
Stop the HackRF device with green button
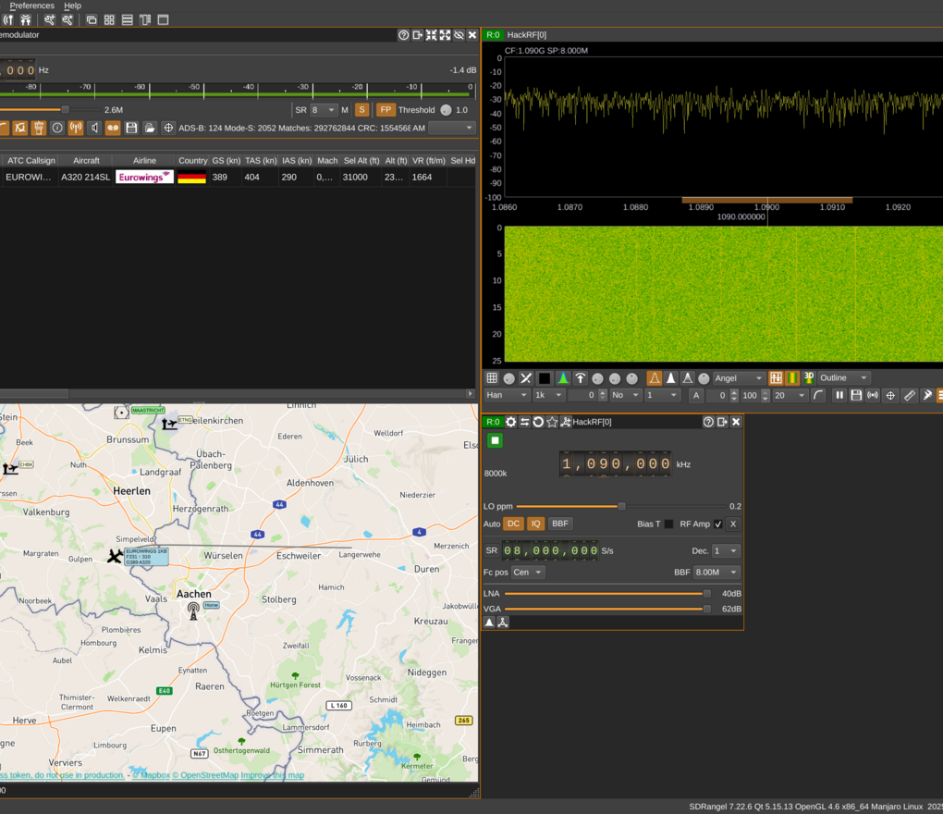[495, 440]
